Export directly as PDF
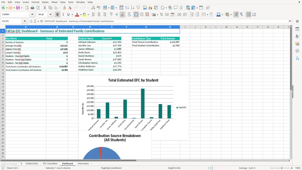The image size is (302, 170). [x=27, y=8]
